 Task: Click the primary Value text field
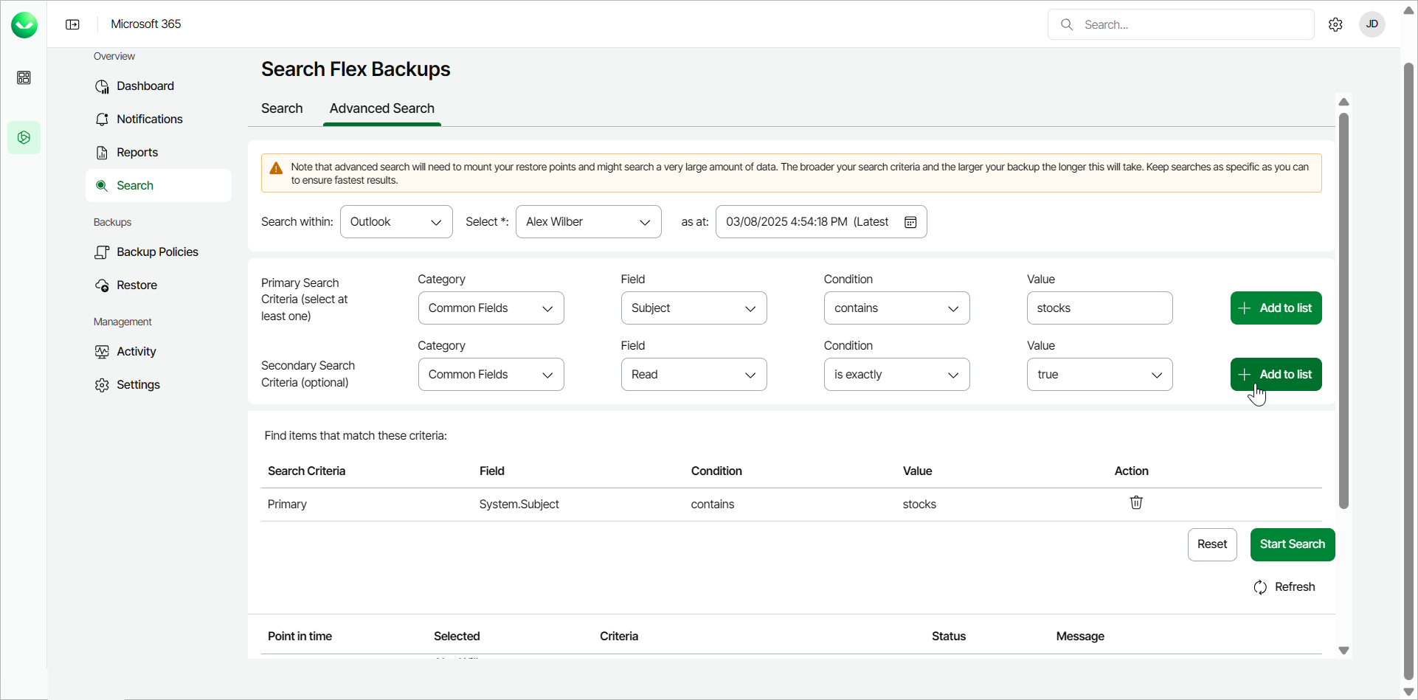coord(1099,308)
